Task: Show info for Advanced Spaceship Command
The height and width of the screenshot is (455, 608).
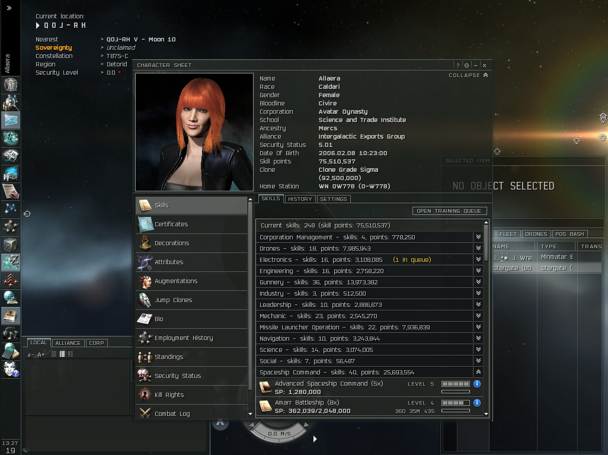Action: [477, 384]
